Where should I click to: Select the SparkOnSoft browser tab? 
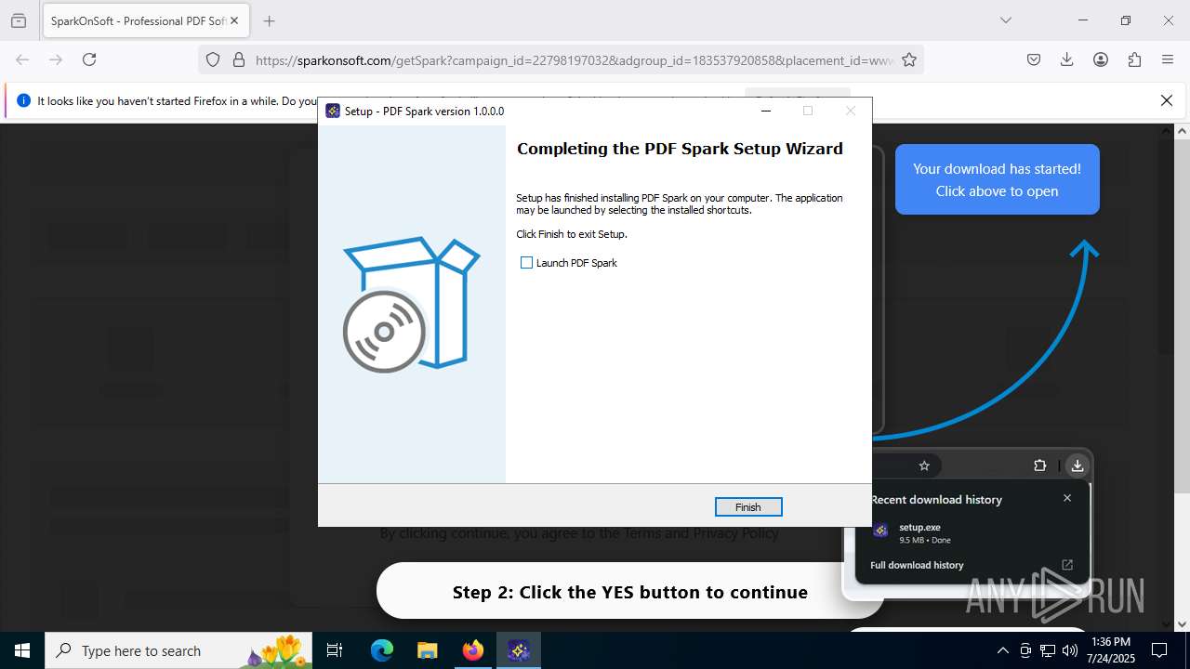pyautogui.click(x=145, y=20)
